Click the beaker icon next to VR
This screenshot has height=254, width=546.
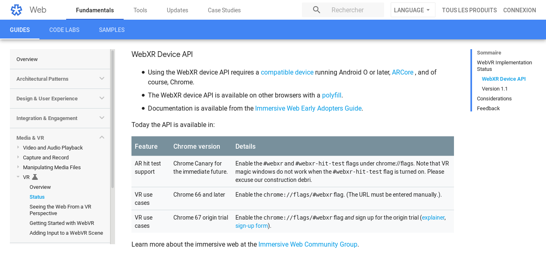(35, 177)
